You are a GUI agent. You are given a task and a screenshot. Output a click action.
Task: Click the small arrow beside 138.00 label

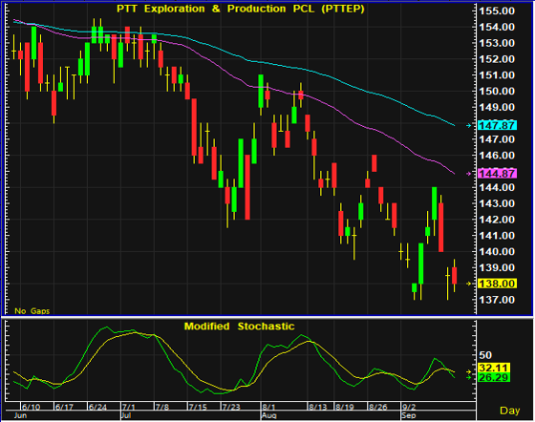pyautogui.click(x=469, y=284)
